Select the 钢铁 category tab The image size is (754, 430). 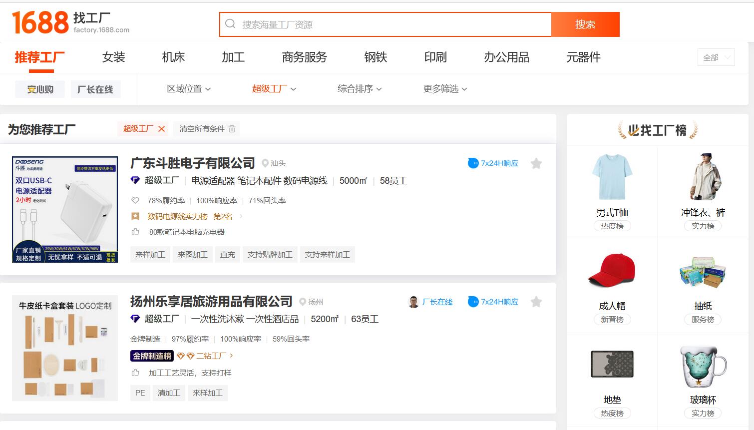pos(376,57)
